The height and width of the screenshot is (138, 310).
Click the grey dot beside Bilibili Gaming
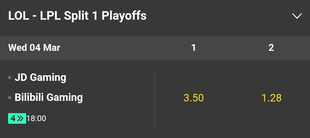coord(10,98)
